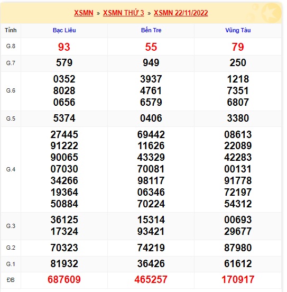This screenshot has height=292, width=287.
Task: Select G.2 number 70323
Action: [64, 248]
